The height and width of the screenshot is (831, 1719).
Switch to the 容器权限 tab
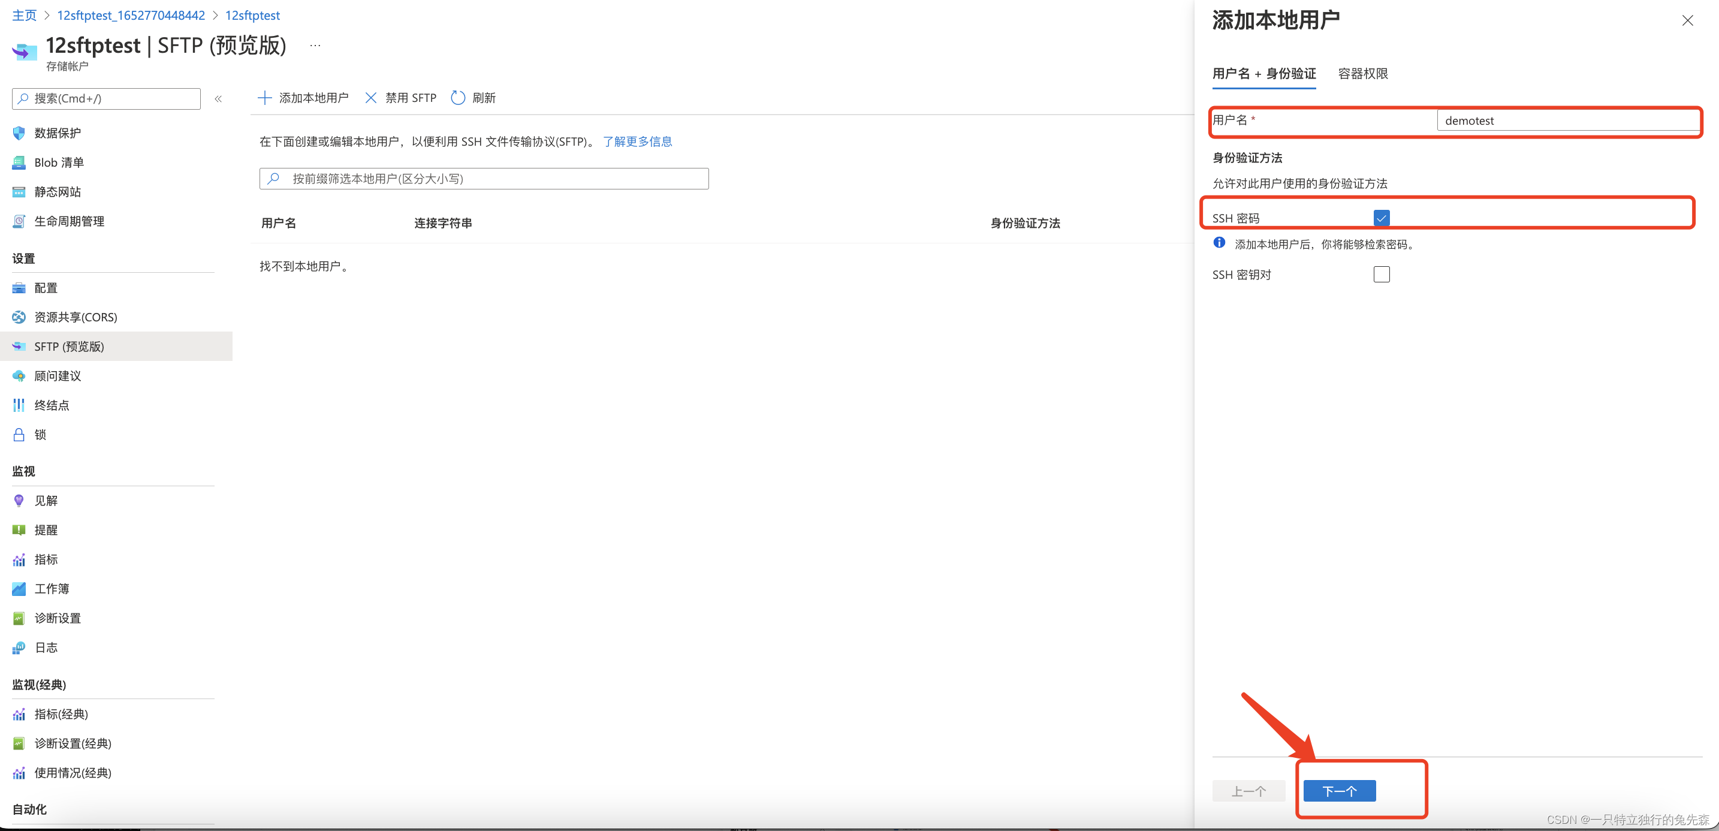tap(1362, 73)
